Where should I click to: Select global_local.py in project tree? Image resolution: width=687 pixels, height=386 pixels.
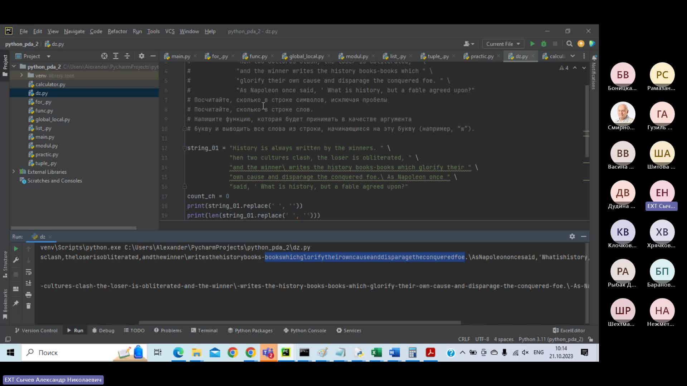(53, 119)
